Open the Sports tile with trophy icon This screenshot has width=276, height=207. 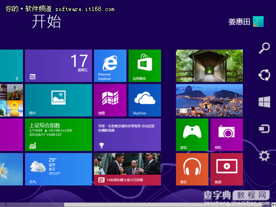pyautogui.click(x=128, y=135)
